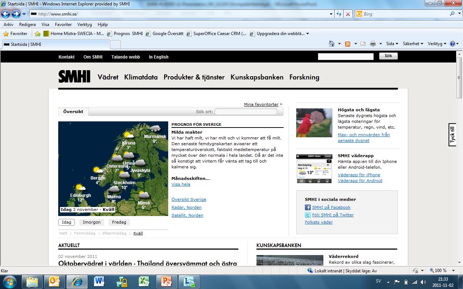Open the blue Help question mark icon
The width and height of the screenshot is (463, 289).
coord(452,44)
